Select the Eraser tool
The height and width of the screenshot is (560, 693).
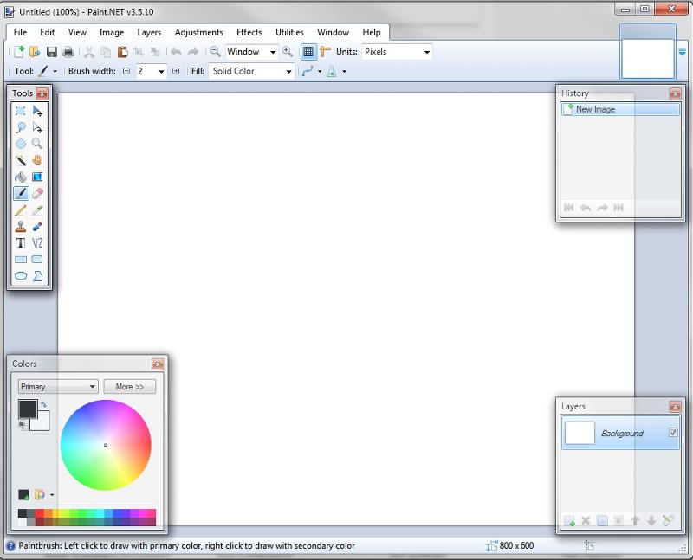tap(37, 193)
